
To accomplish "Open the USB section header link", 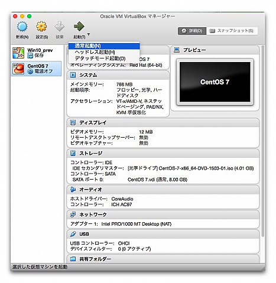I will [84, 234].
